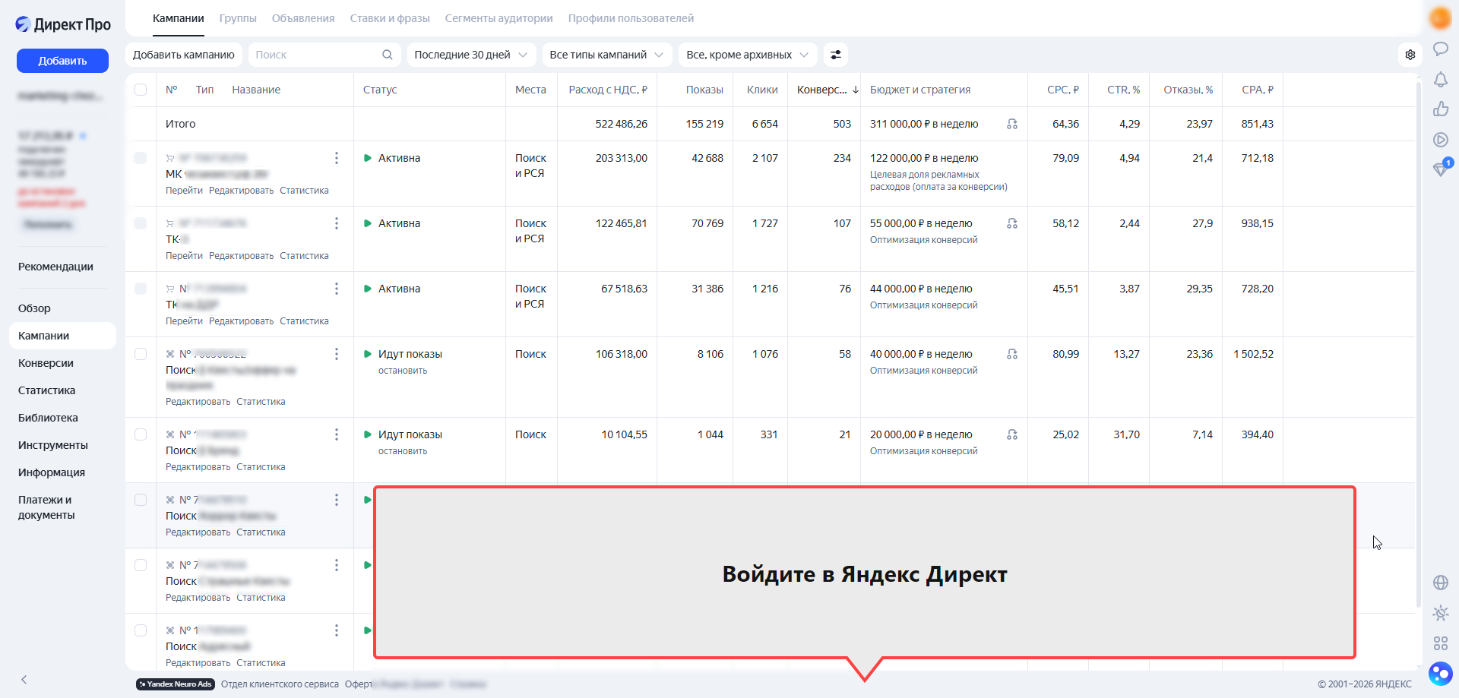The image size is (1459, 698).
Task: Check the campaign row with spend 10 104,55
Action: point(141,434)
